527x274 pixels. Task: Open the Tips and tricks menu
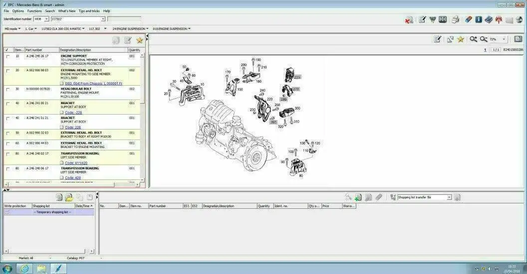(x=89, y=11)
